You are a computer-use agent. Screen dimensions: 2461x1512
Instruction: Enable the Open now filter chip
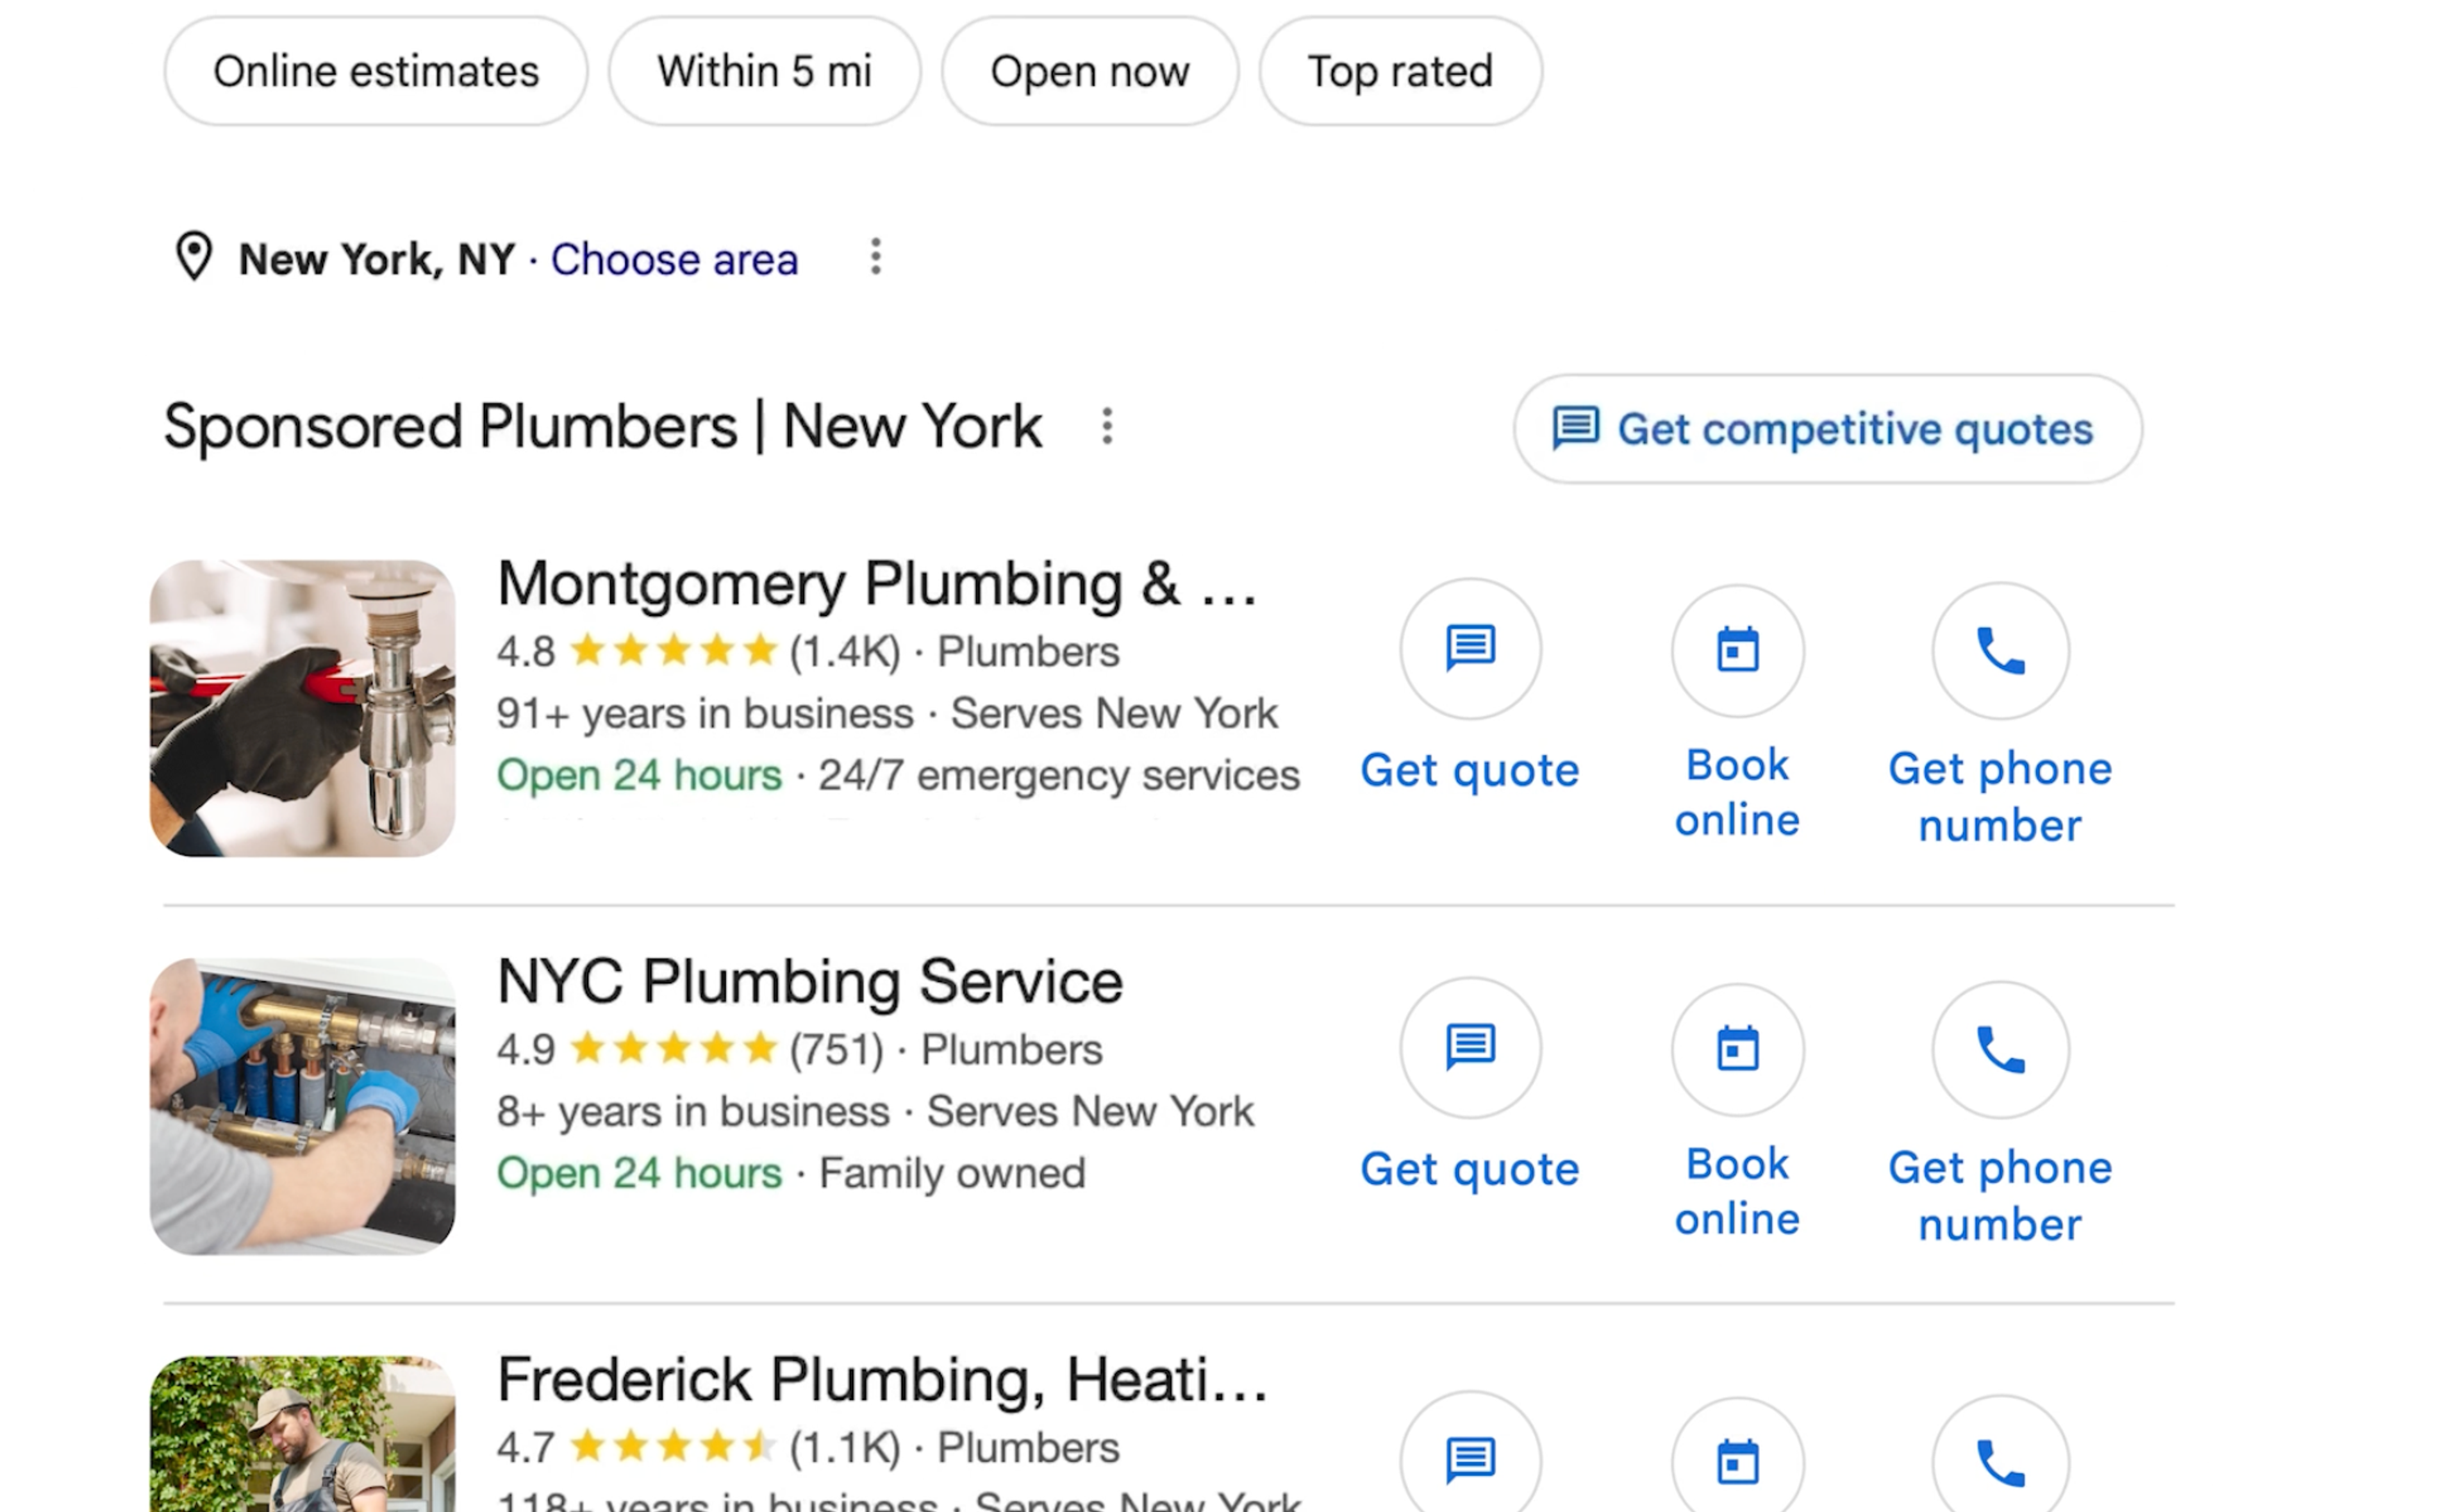1090,71
